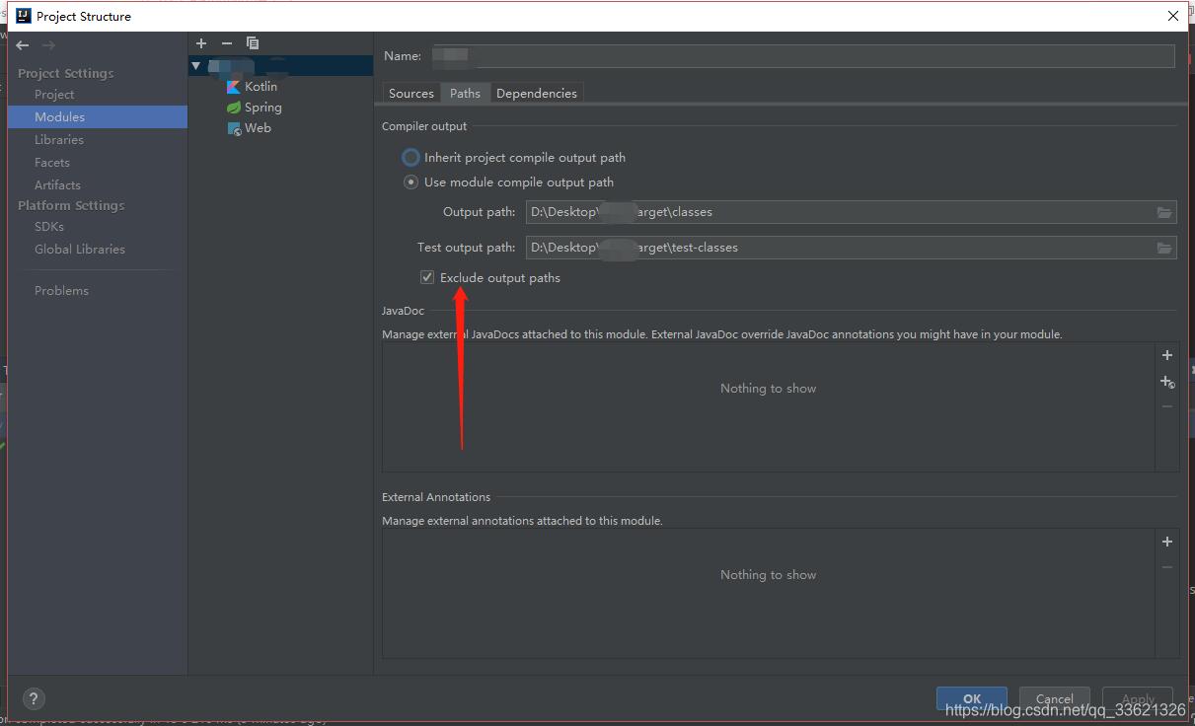Switch to the Sources tab
1195x726 pixels.
[411, 94]
